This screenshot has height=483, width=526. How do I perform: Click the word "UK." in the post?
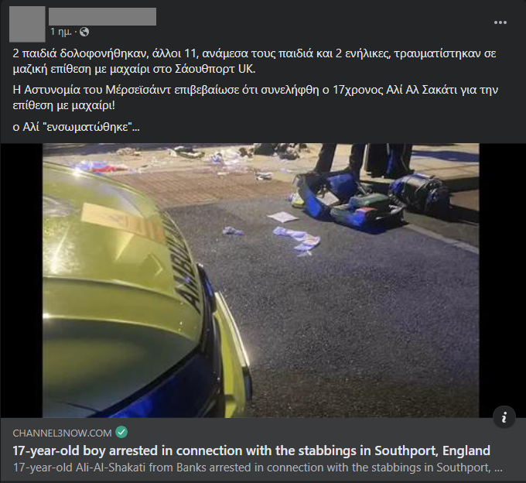(x=247, y=69)
